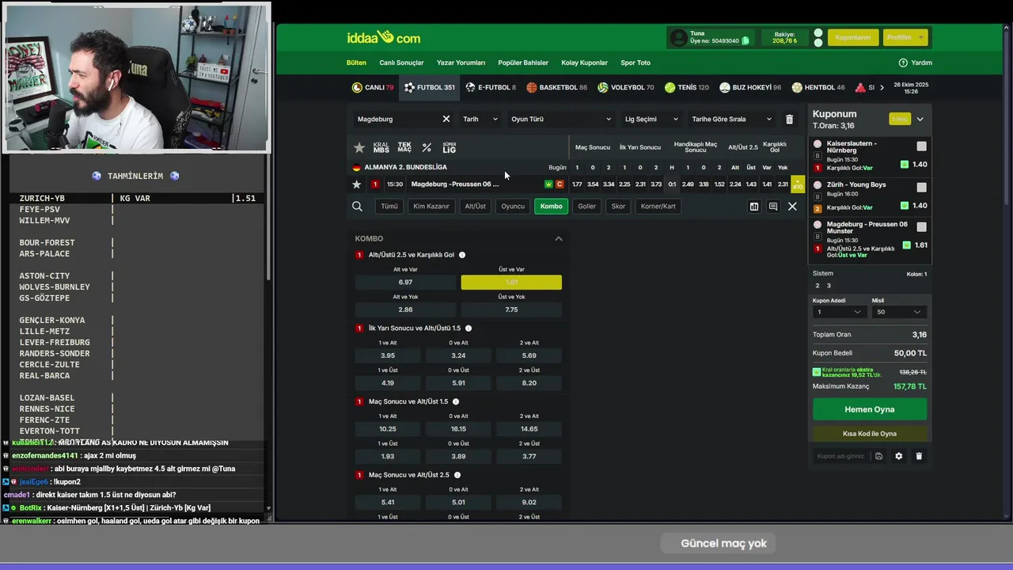The height and width of the screenshot is (570, 1013).
Task: Click match result odds 1.77
Action: coord(577,184)
